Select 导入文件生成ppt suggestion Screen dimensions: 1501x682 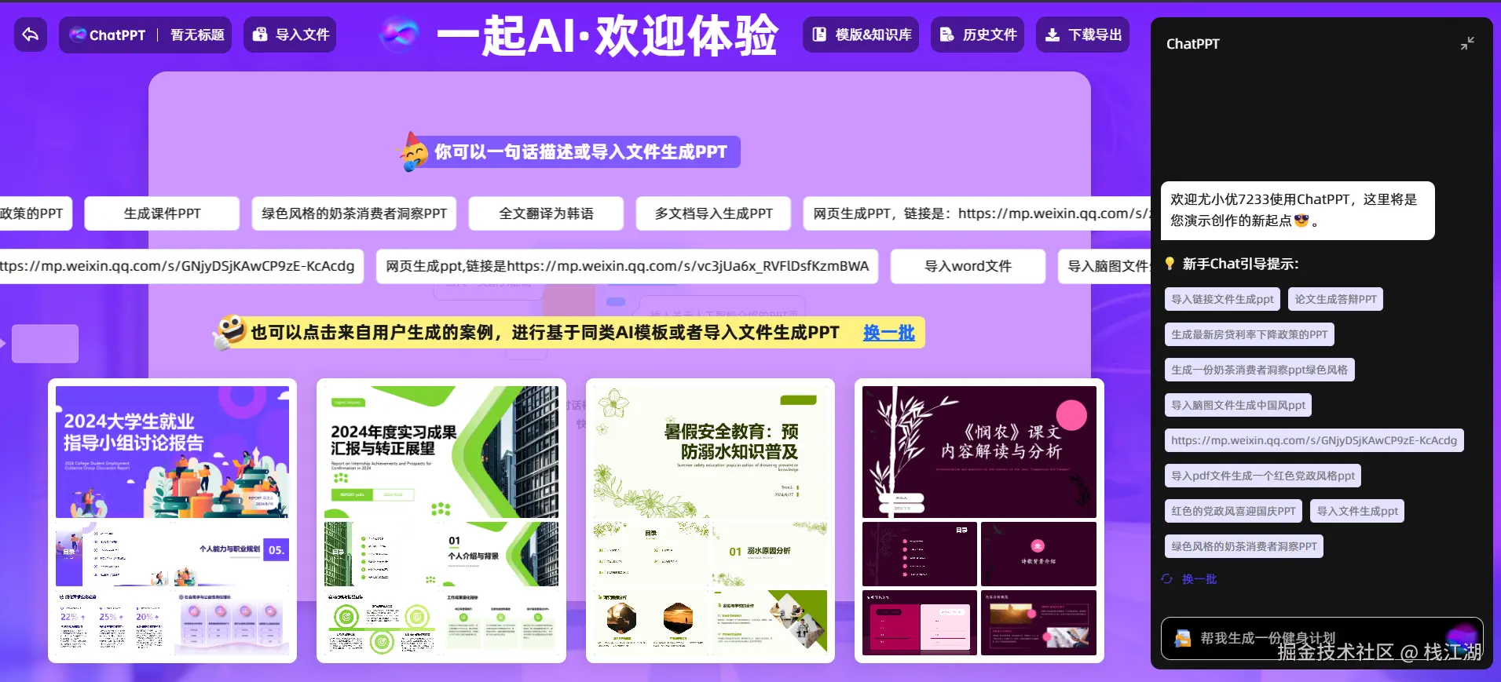1357,511
